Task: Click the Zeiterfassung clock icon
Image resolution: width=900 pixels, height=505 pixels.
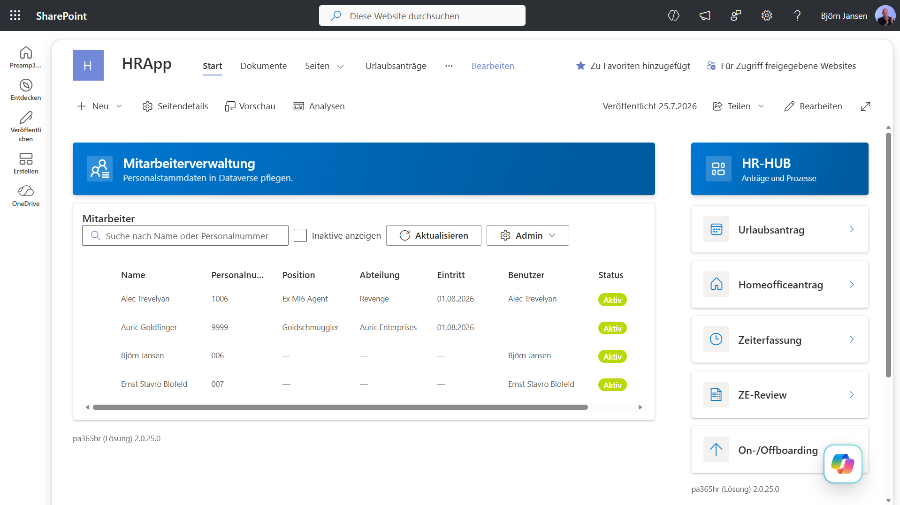Action: pos(716,339)
